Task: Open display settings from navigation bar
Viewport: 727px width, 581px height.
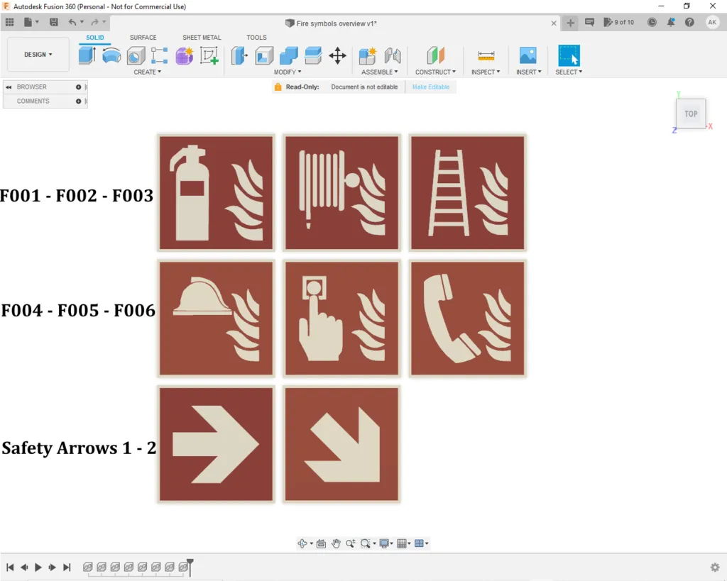Action: point(384,543)
